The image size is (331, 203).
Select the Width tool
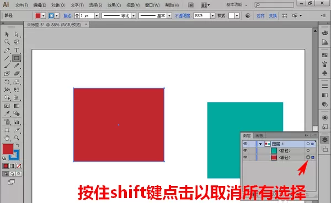[x=7, y=90]
